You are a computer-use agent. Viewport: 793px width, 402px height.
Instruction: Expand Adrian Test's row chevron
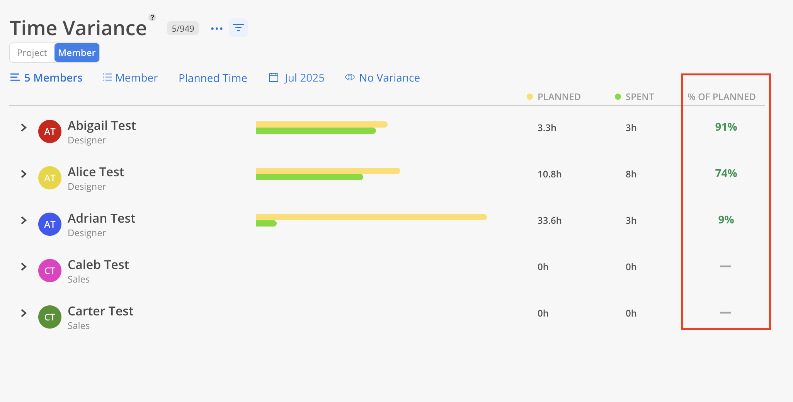point(24,220)
